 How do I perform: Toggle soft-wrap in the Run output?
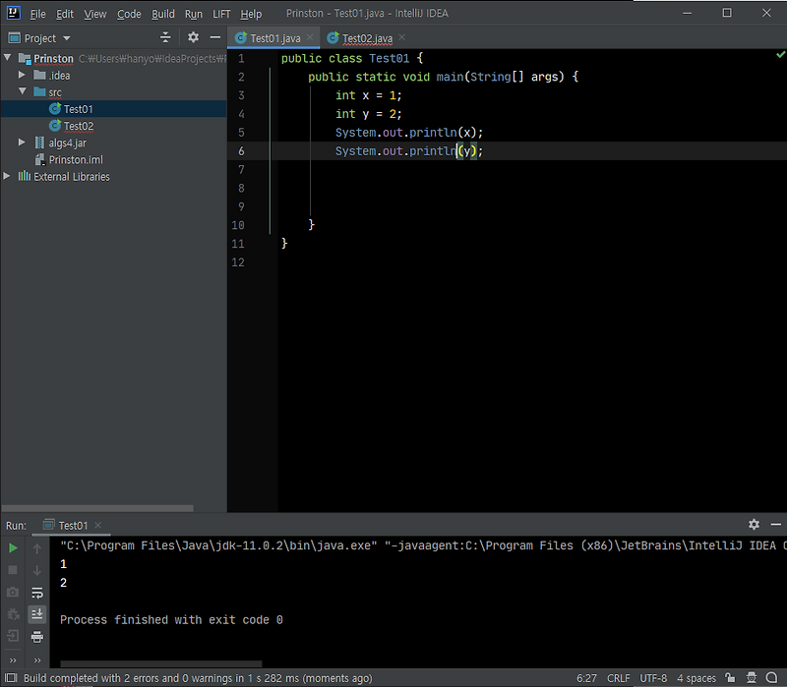37,592
